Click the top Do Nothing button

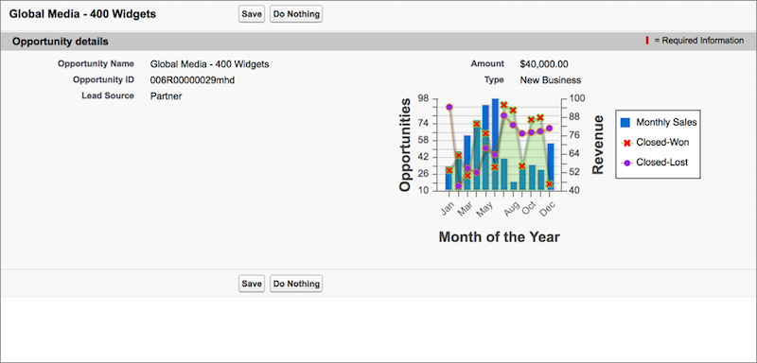pyautogui.click(x=296, y=14)
